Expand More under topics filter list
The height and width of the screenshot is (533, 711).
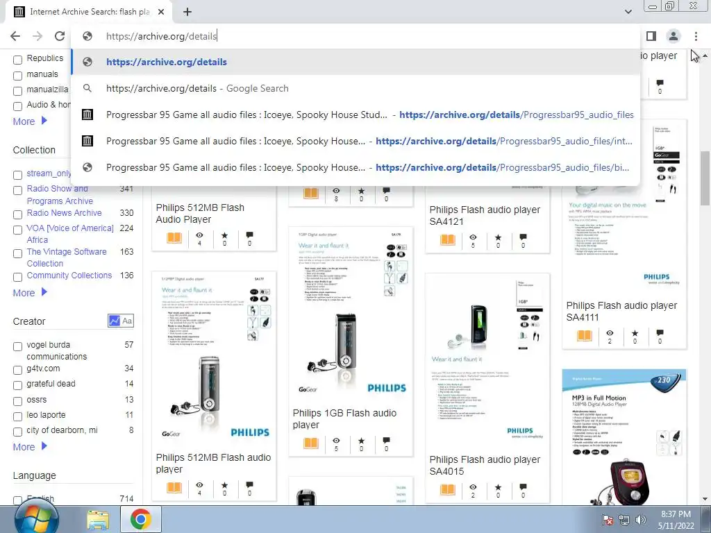point(30,121)
